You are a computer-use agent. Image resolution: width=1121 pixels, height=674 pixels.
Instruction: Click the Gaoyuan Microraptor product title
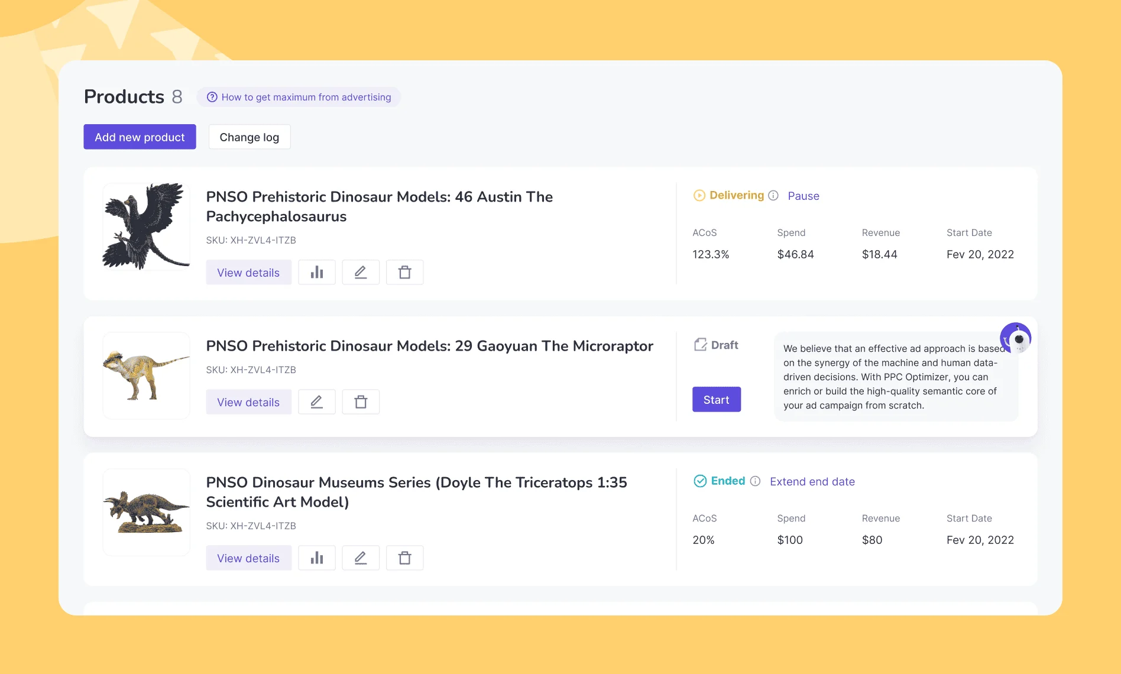(430, 346)
